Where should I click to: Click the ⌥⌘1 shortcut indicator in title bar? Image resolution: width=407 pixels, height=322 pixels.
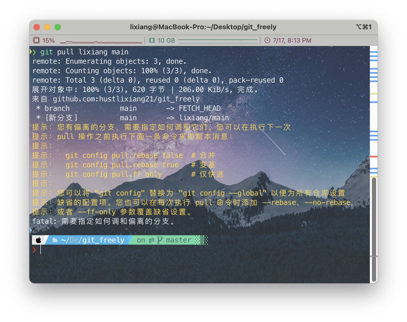(364, 27)
